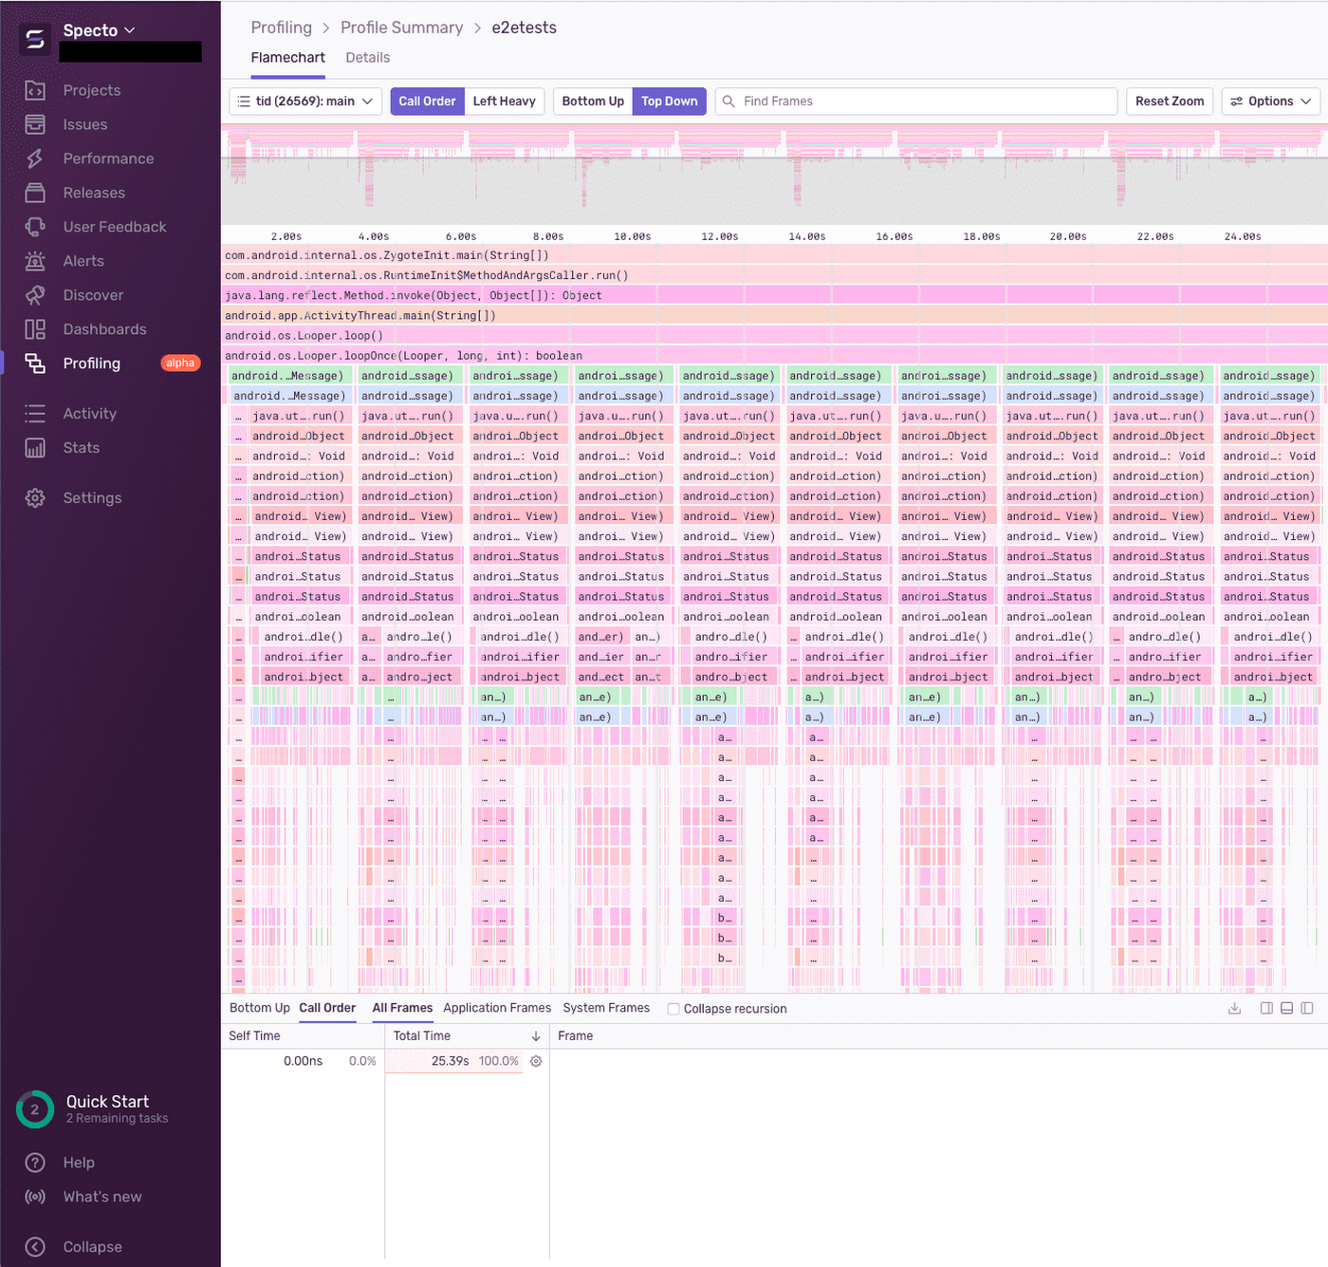Click the Performance lightning icon
Image resolution: width=1328 pixels, height=1267 pixels.
[x=35, y=158]
